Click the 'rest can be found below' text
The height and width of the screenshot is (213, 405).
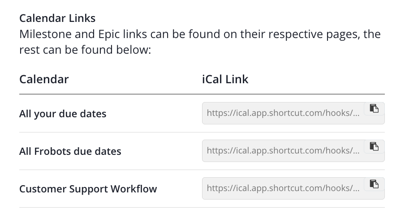[85, 50]
